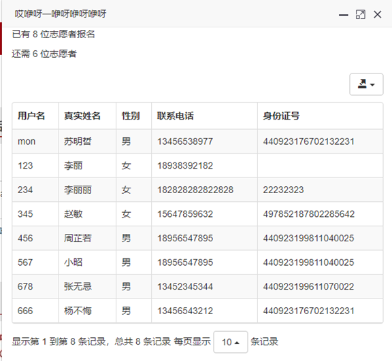Click the text 还需 6 位志愿者
This screenshot has width=392, height=361.
tap(44, 54)
